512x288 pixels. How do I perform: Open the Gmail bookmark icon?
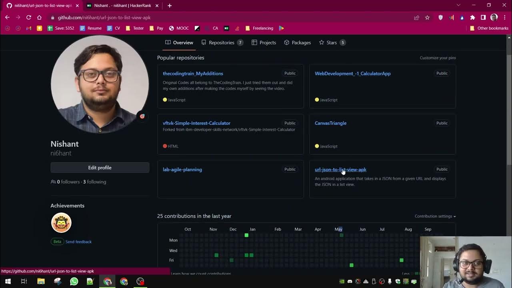click(29, 28)
